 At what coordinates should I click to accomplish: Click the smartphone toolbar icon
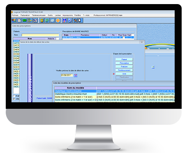pyautogui.click(x=80, y=20)
